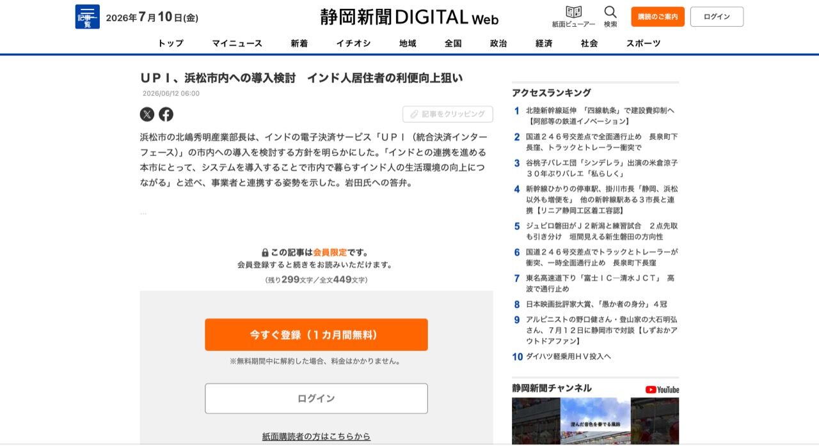The width and height of the screenshot is (819, 446).
Task: Select the マイニュース navigation item
Action: click(237, 43)
